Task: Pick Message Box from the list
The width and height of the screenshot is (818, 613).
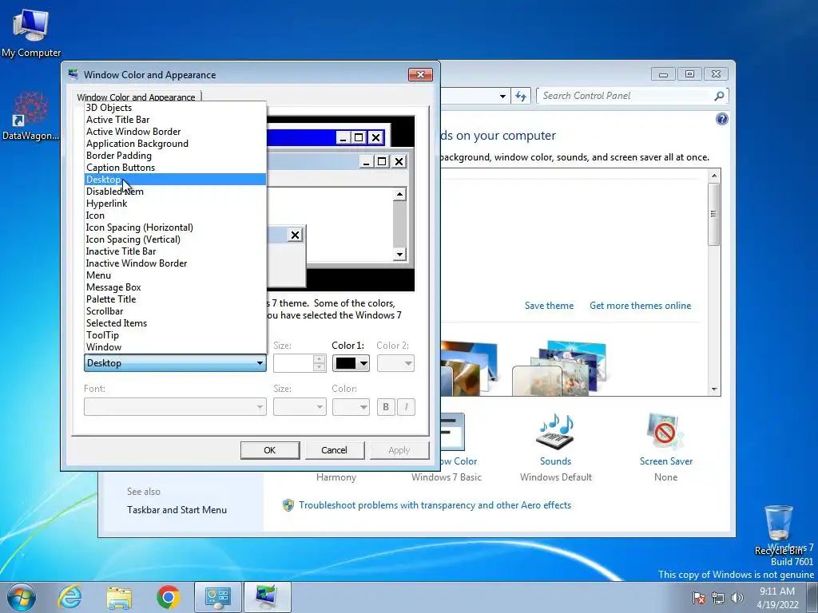Action: (x=175, y=287)
